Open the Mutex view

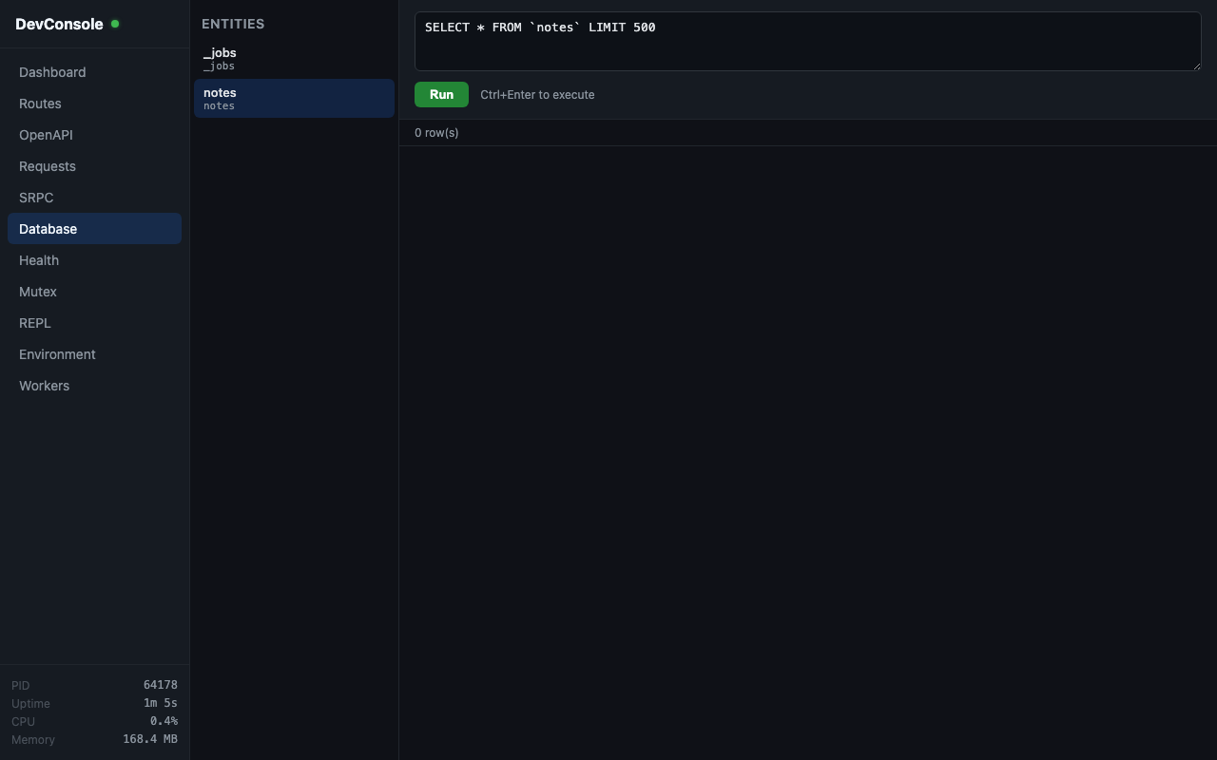[x=38, y=292]
